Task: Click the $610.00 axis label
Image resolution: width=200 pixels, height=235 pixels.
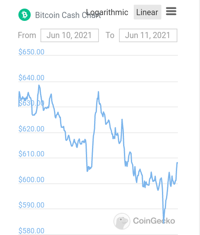Action: (x=31, y=154)
